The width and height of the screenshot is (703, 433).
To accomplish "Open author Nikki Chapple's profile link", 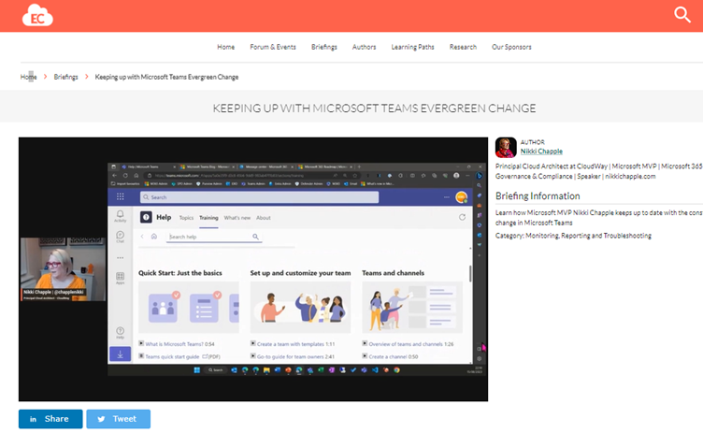I will (x=541, y=152).
